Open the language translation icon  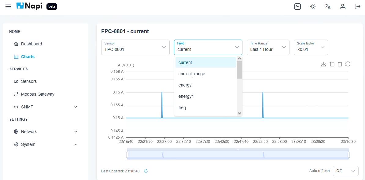click(327, 6)
